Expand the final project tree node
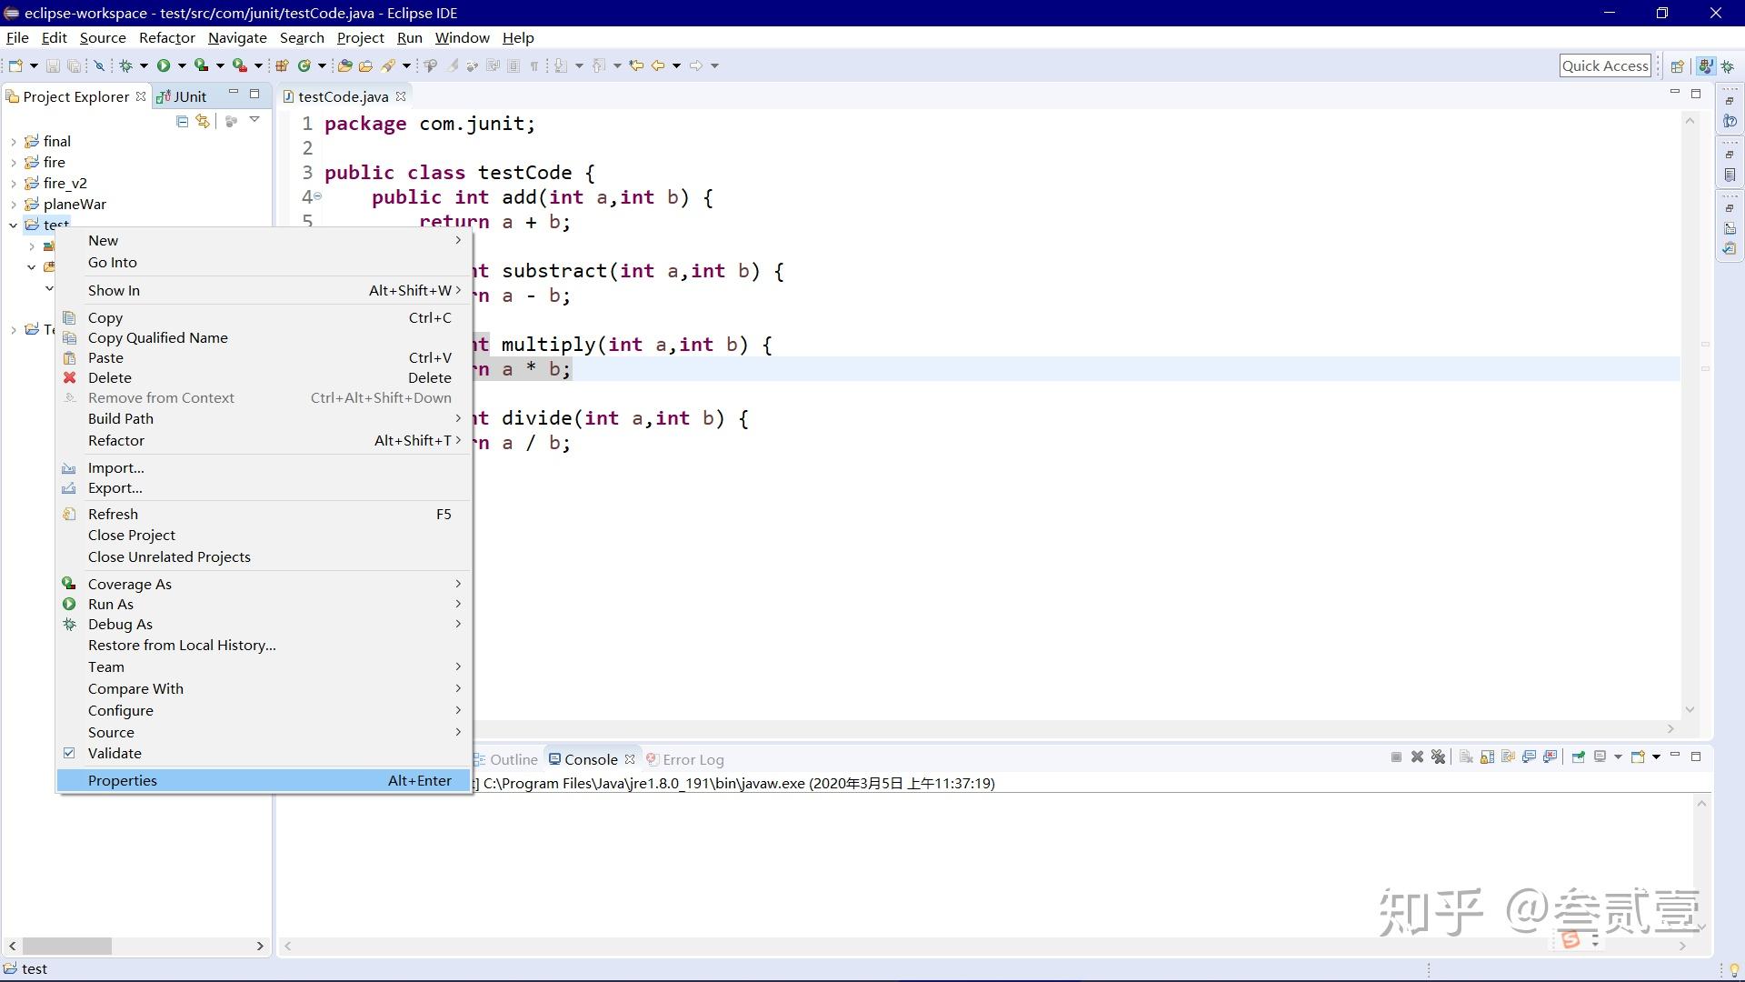 click(x=14, y=142)
